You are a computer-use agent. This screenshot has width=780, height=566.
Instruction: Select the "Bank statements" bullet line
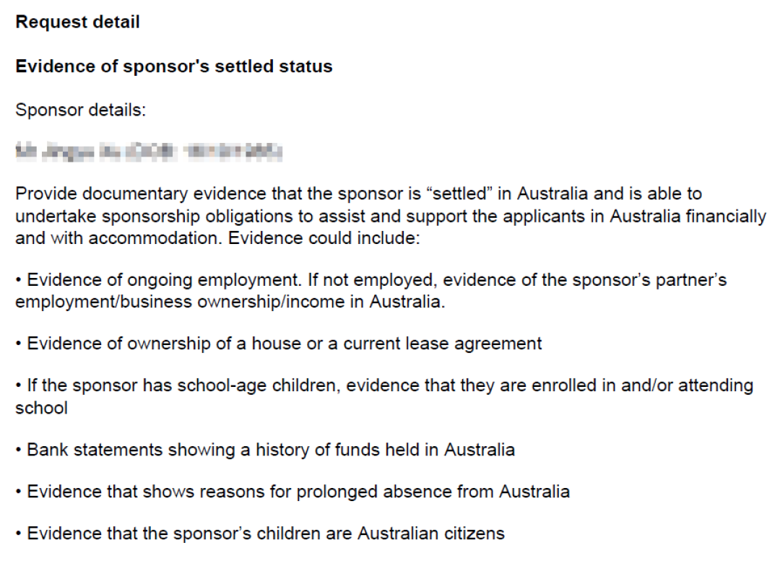coord(264,450)
